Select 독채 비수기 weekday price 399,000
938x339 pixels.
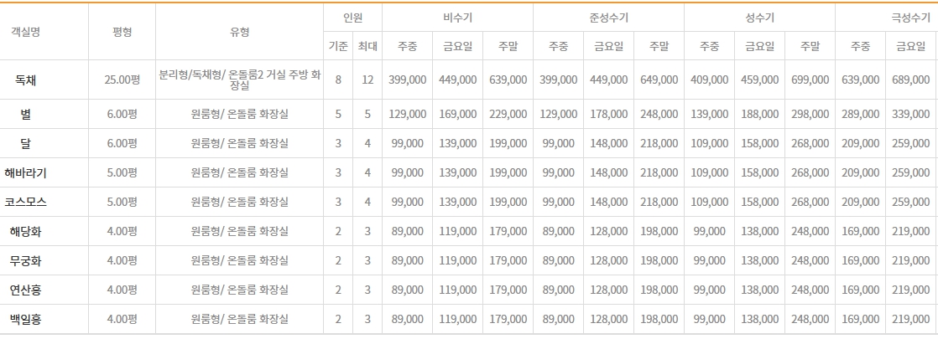click(408, 80)
